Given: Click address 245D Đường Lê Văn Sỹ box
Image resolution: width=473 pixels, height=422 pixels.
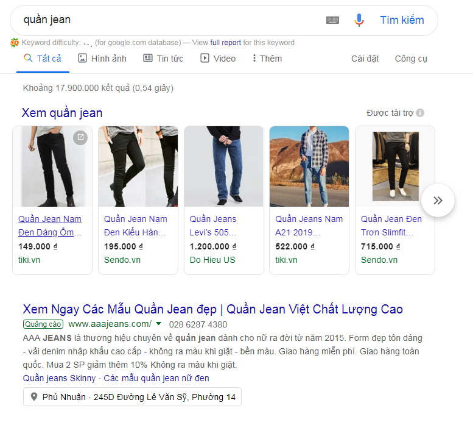Looking at the screenshot, I should [x=132, y=396].
